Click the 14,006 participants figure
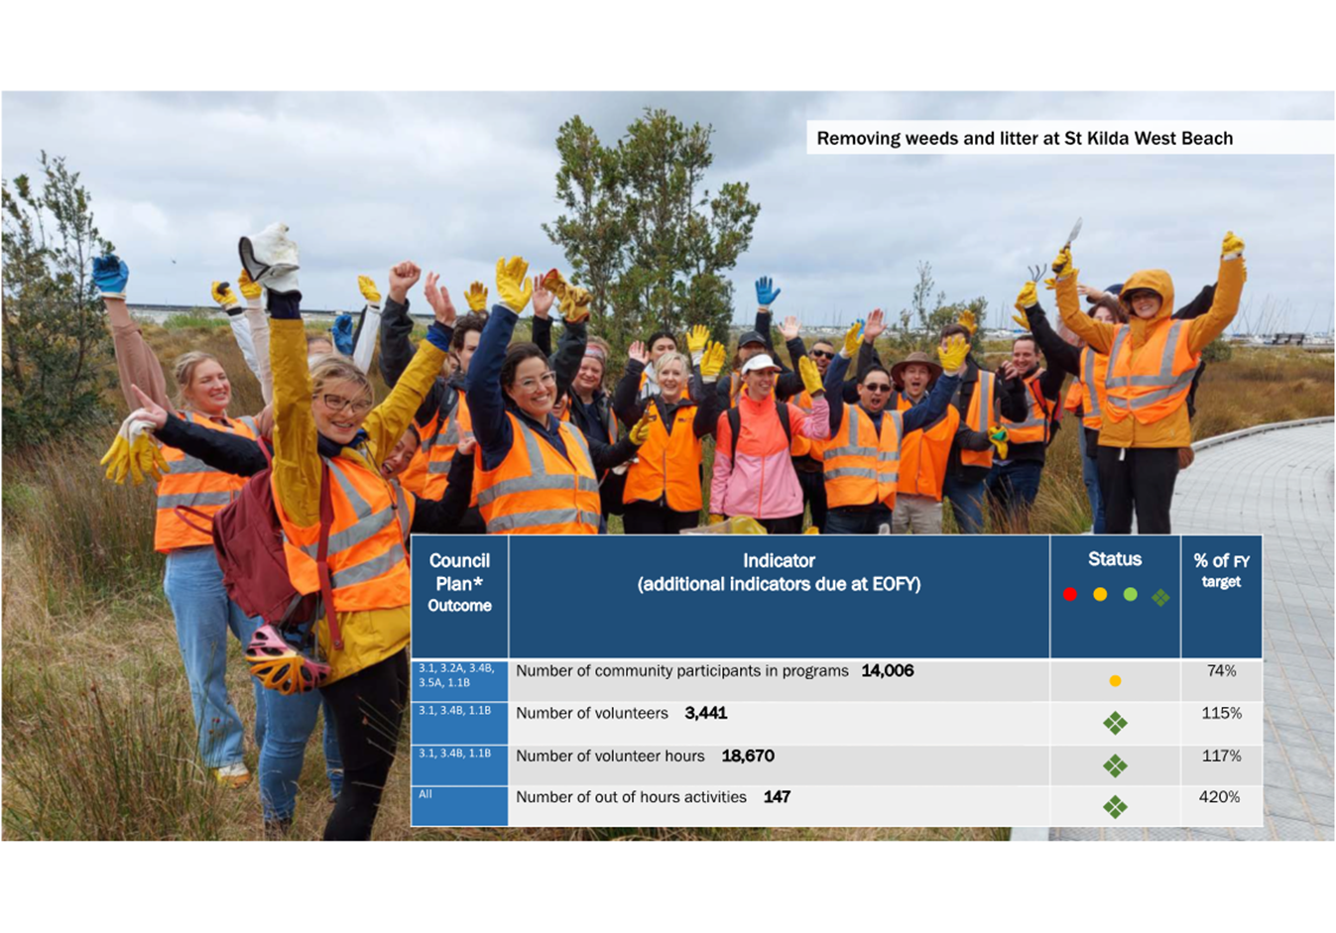1336x933 pixels. click(887, 671)
